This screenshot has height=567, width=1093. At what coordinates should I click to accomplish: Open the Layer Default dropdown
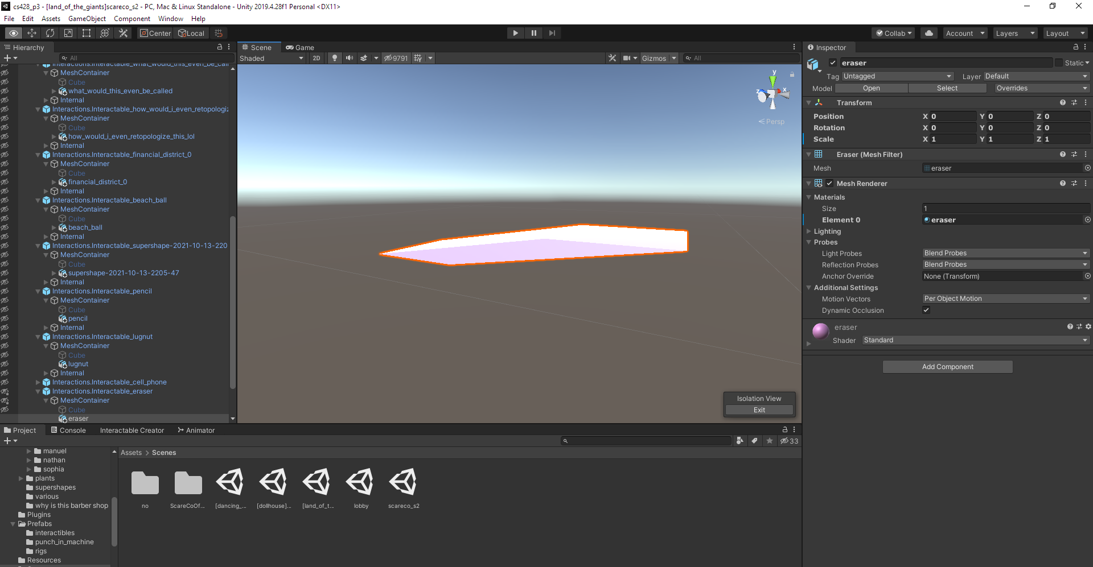(1036, 76)
